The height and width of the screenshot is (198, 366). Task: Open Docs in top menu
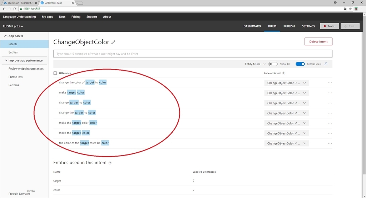[62, 17]
